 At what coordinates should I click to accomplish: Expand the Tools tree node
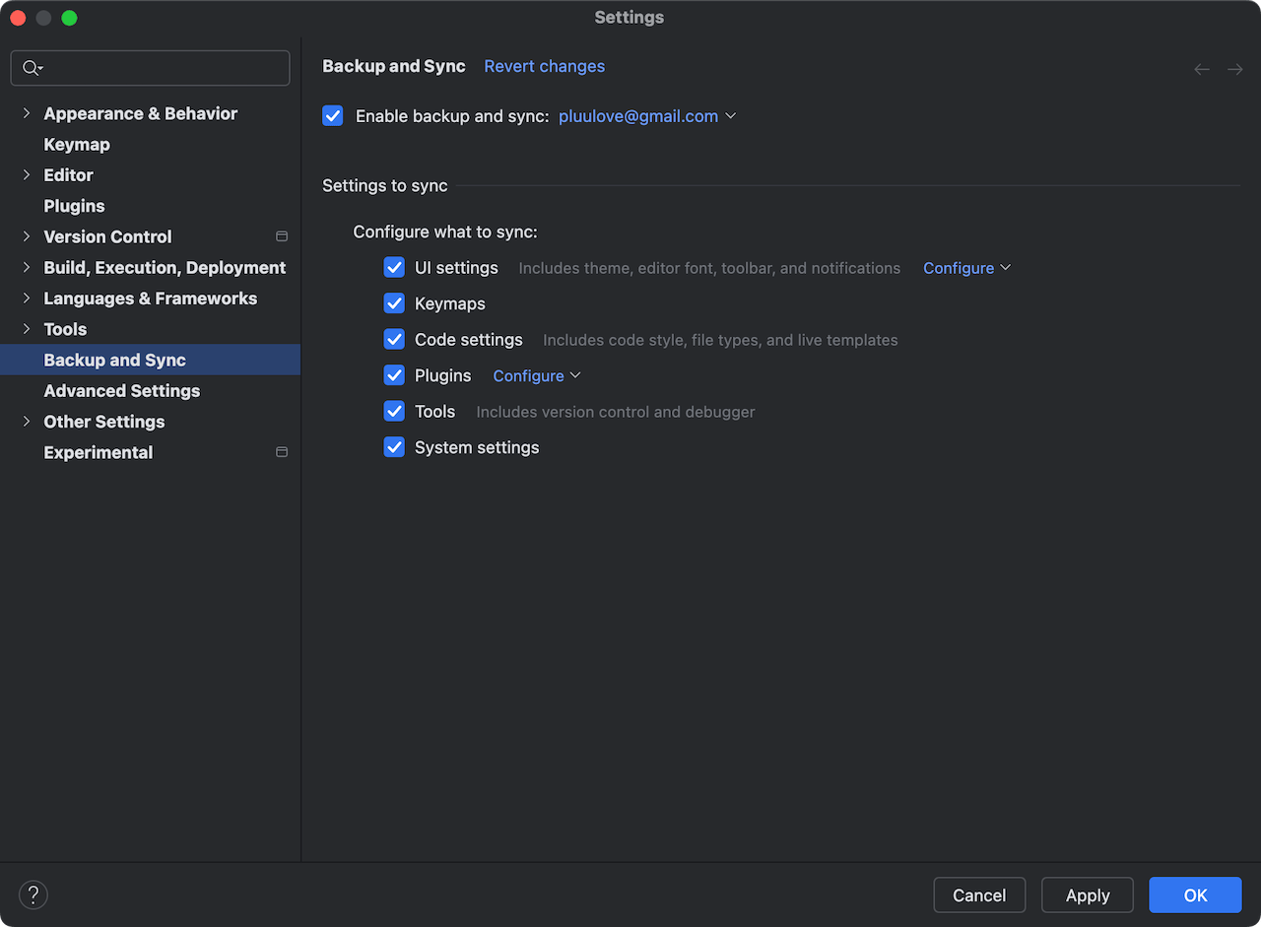(x=26, y=329)
